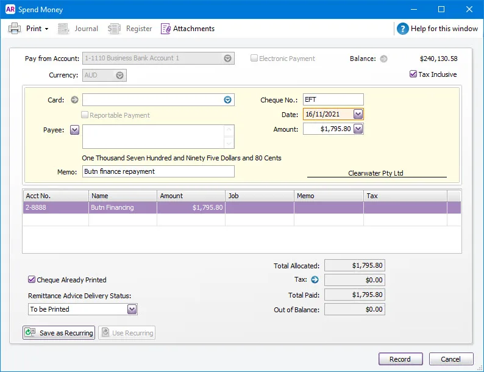The image size is (484, 372).
Task: Click the Save as Recurring icon
Action: [x=30, y=332]
